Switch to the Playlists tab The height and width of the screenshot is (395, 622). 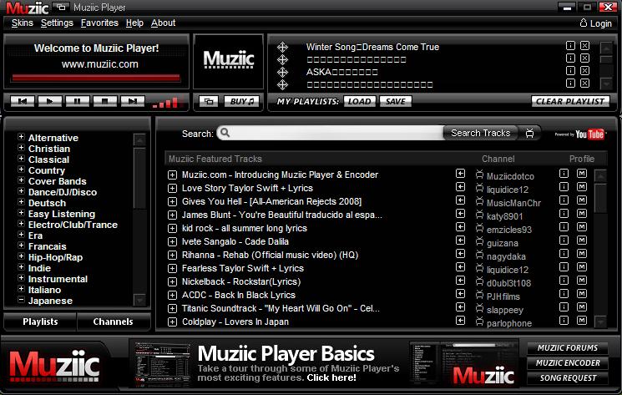(40, 322)
